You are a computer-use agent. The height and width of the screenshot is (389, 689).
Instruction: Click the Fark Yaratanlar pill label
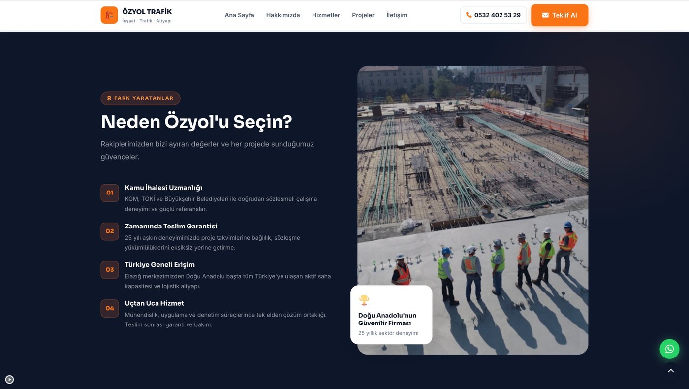140,98
